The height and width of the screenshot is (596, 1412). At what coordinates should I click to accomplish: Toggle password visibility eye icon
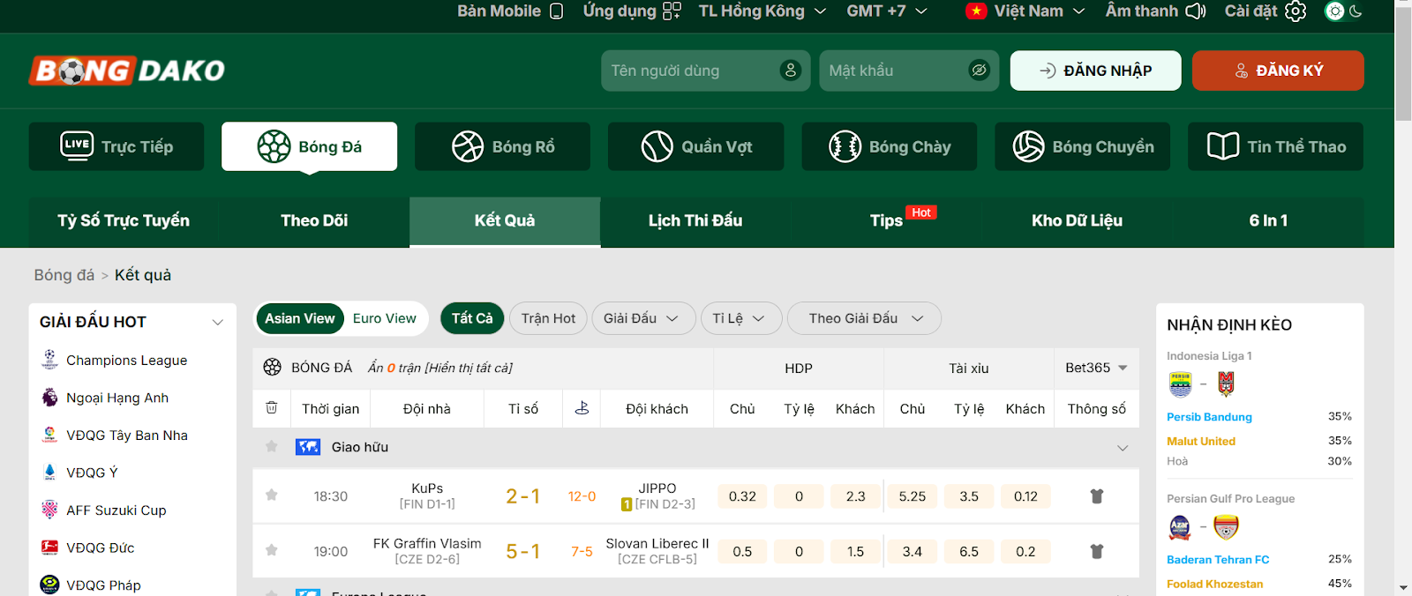pos(979,71)
